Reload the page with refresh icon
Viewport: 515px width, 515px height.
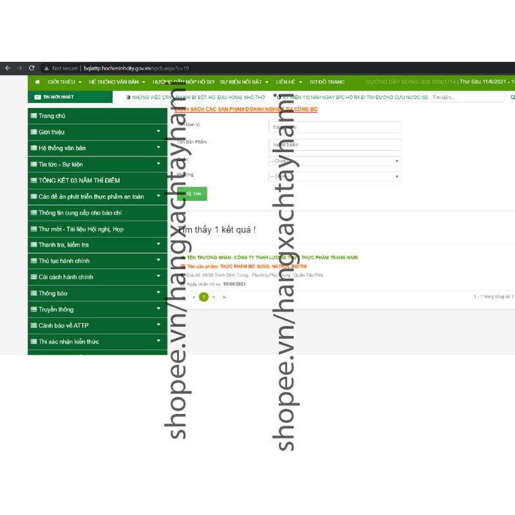pos(32,68)
